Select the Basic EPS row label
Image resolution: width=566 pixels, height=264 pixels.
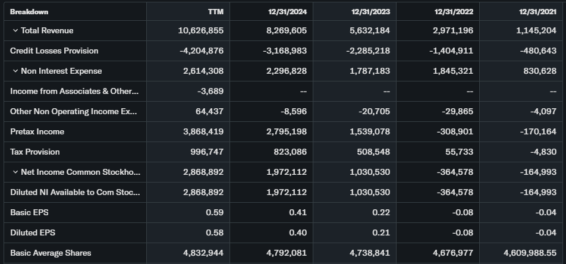[x=33, y=212]
